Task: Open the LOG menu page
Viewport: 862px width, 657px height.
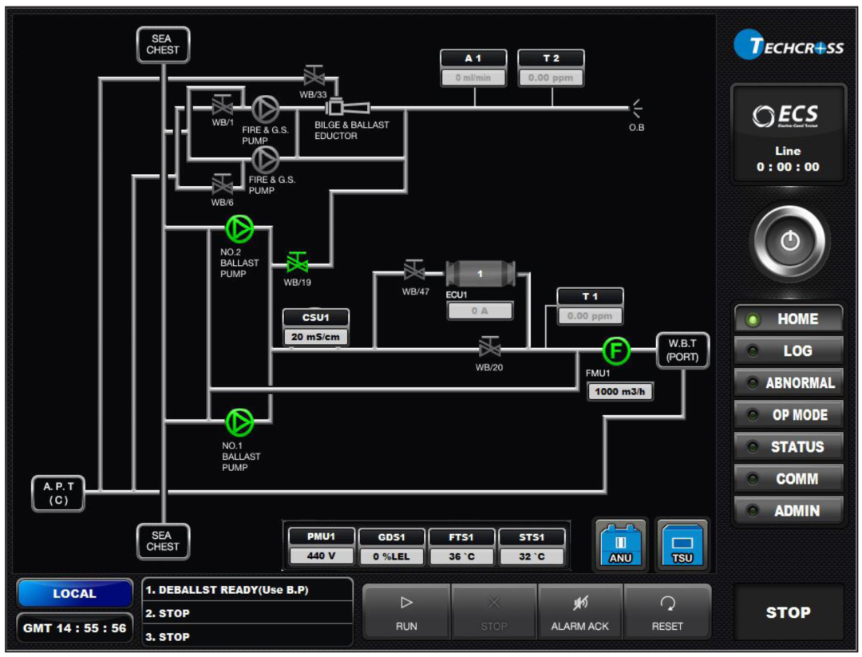Action: click(789, 351)
